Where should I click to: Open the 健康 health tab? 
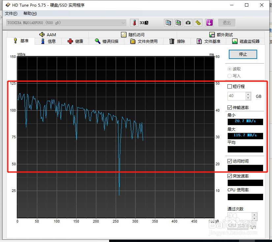75,41
